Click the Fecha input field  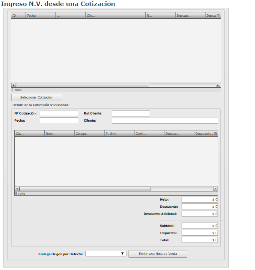pyautogui.click(x=59, y=120)
